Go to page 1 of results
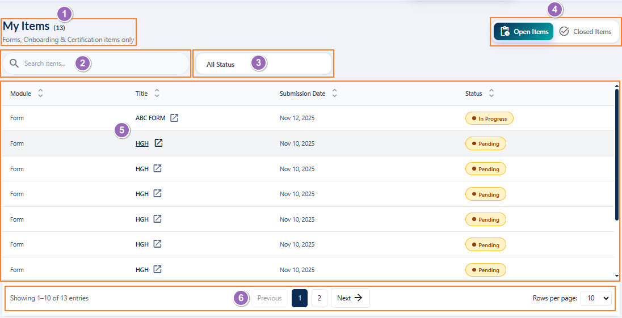This screenshot has height=318, width=622. (300, 298)
